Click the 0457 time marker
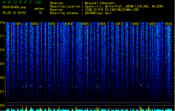 click(119, 24)
